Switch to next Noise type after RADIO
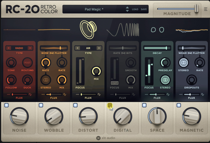Viewport: 210px width, 143px height. [x=30, y=48]
